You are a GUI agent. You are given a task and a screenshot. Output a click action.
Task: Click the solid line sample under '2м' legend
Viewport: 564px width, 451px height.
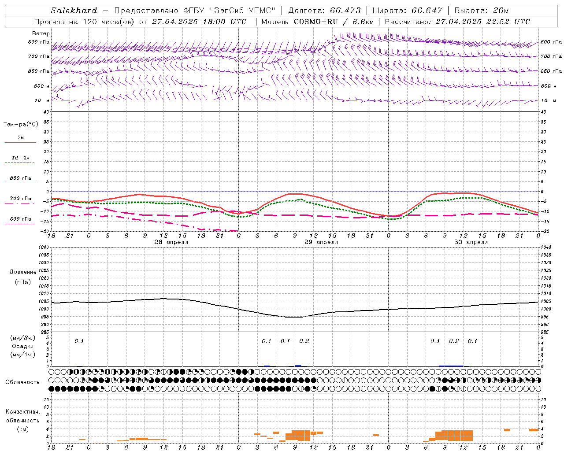click(x=20, y=142)
